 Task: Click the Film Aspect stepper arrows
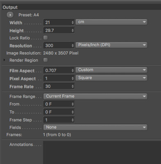pyautogui.click(x=73, y=71)
